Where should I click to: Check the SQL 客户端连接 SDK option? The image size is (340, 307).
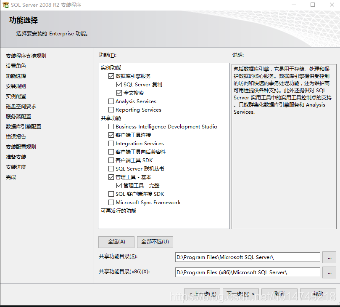[111, 194]
